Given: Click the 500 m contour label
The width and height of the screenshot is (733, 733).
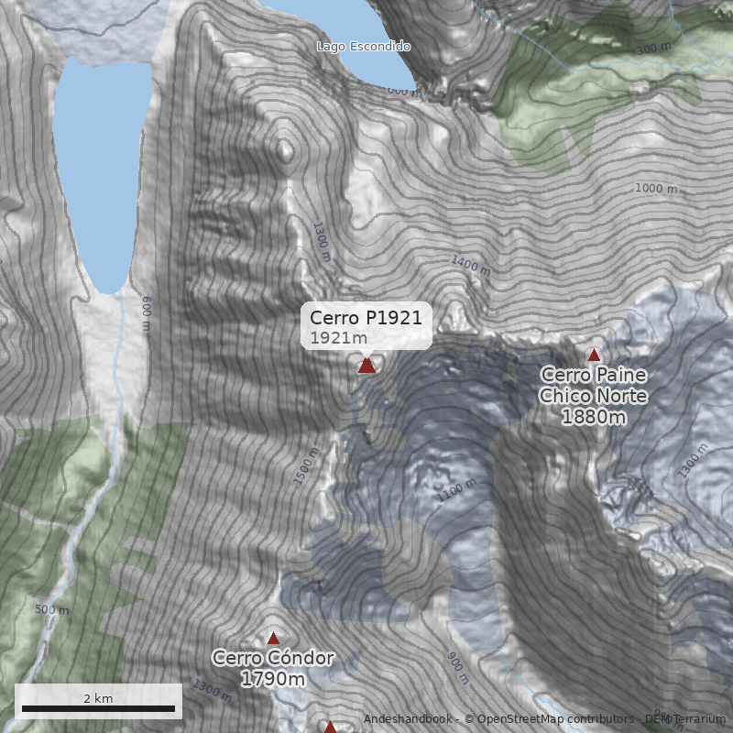Looking at the screenshot, I should tap(52, 609).
